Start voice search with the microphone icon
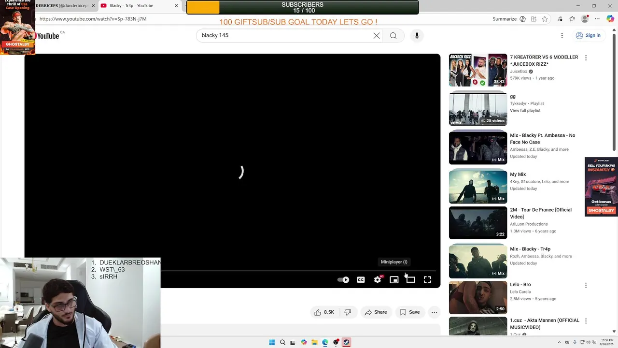This screenshot has height=348, width=618. [x=417, y=35]
